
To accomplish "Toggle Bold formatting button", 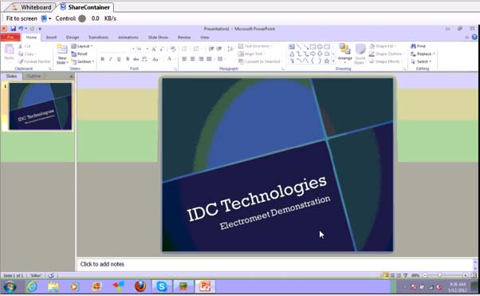I will (x=103, y=59).
